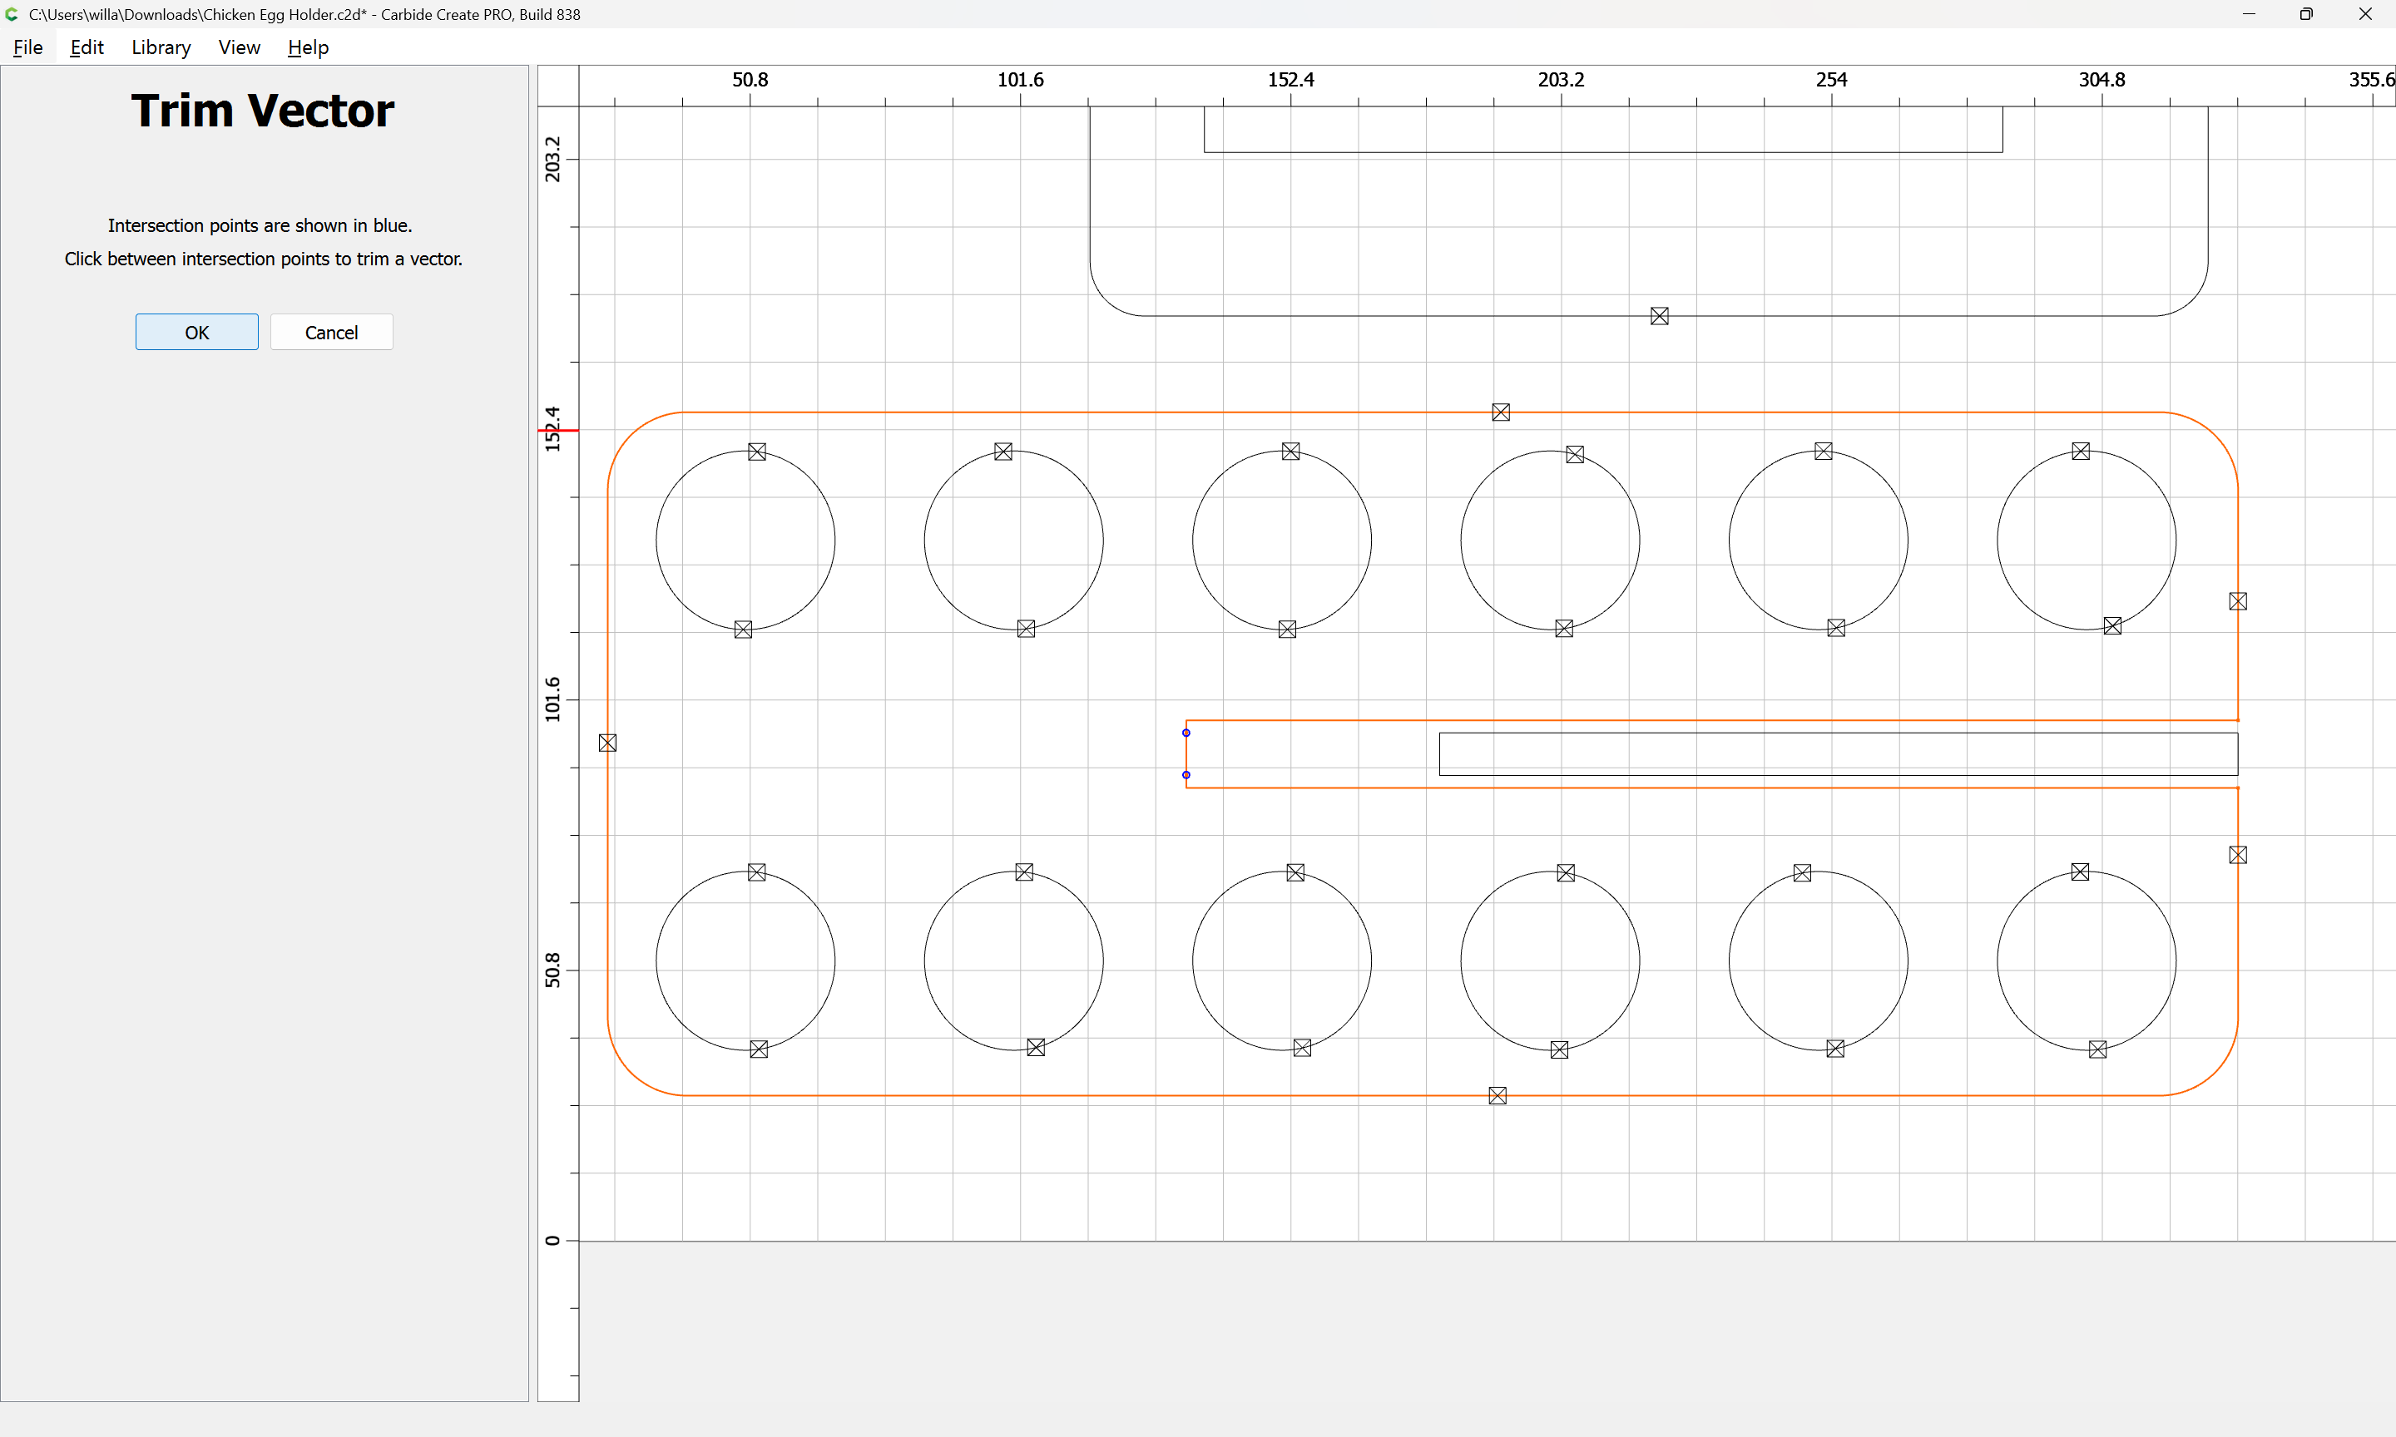Click the upper blue intersection point
Viewport: 2396px width, 1437px height.
[1186, 733]
